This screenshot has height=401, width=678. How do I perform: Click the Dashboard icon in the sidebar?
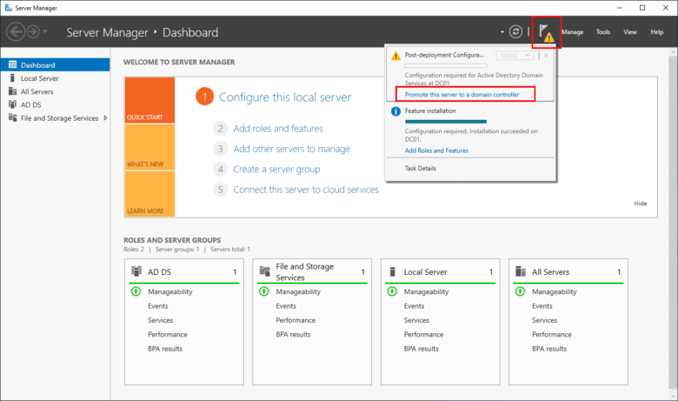[x=12, y=65]
